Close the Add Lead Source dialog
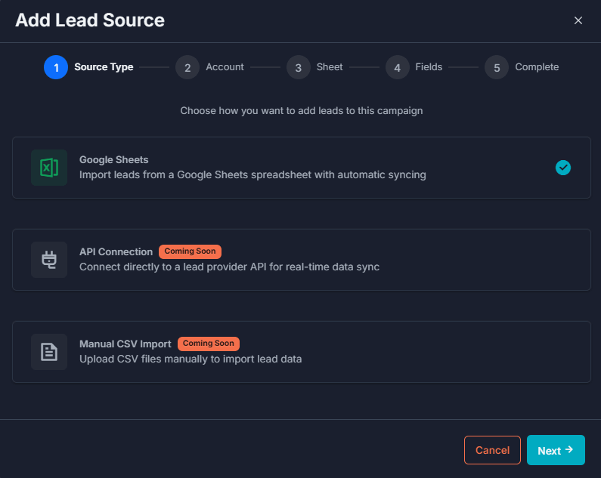601x478 pixels. 578,20
